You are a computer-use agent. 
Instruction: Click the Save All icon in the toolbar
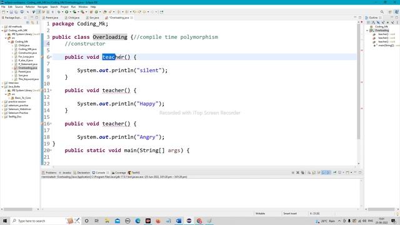tap(16, 12)
